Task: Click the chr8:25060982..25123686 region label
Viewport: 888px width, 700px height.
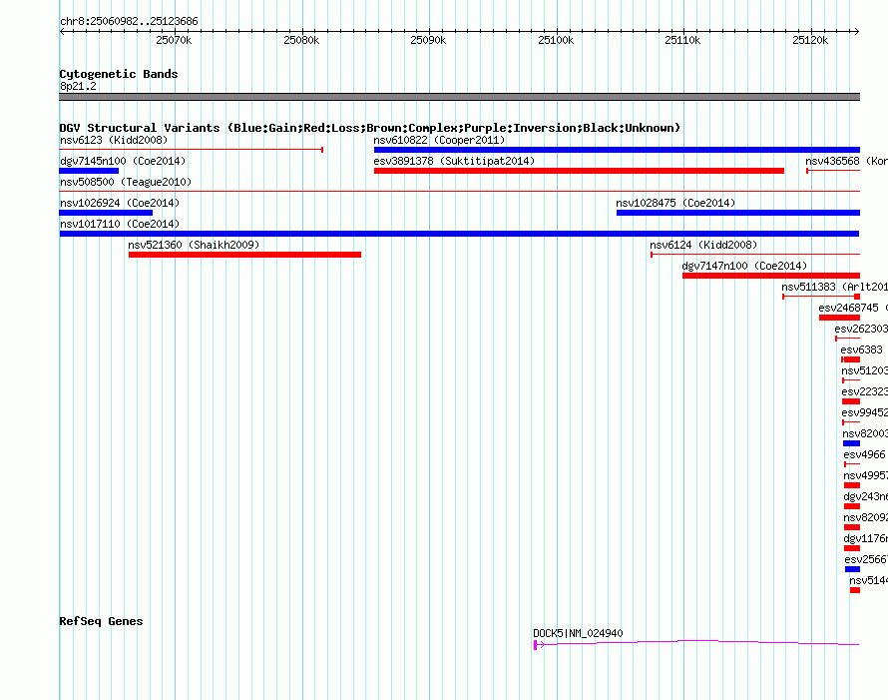Action: click(129, 22)
